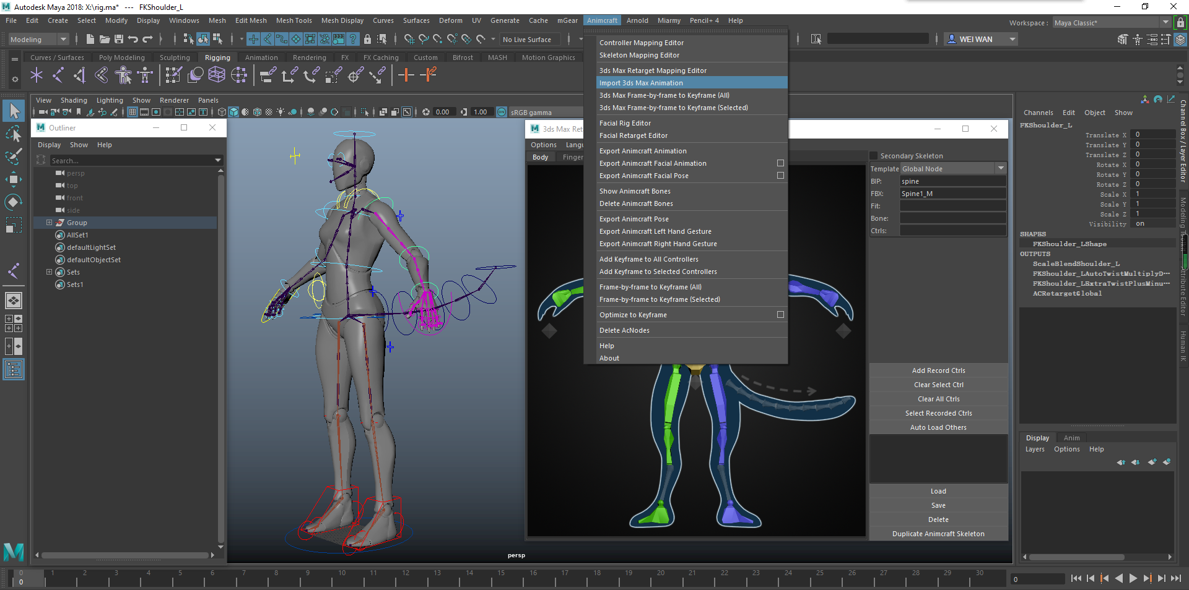Create a lattice deformer from the shelf
The height and width of the screenshot is (590, 1189).
tap(217, 75)
